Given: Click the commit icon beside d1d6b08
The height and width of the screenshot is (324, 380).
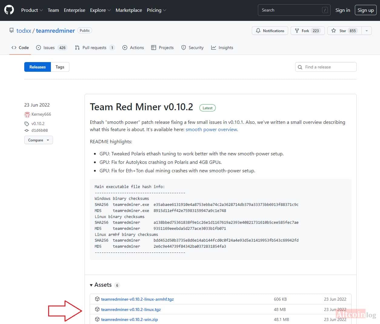Looking at the screenshot, I should (x=27, y=131).
